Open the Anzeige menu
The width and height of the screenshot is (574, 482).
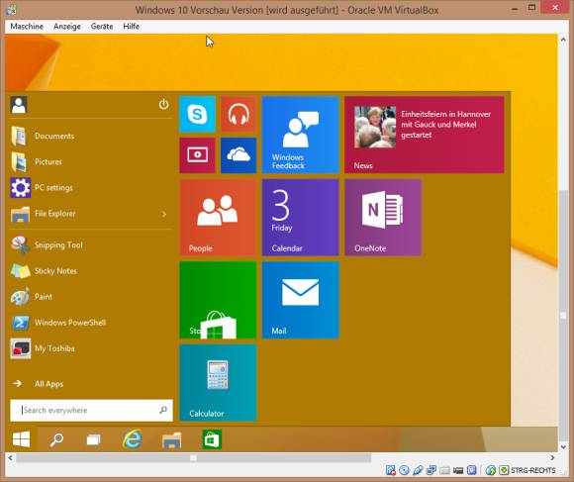(67, 27)
